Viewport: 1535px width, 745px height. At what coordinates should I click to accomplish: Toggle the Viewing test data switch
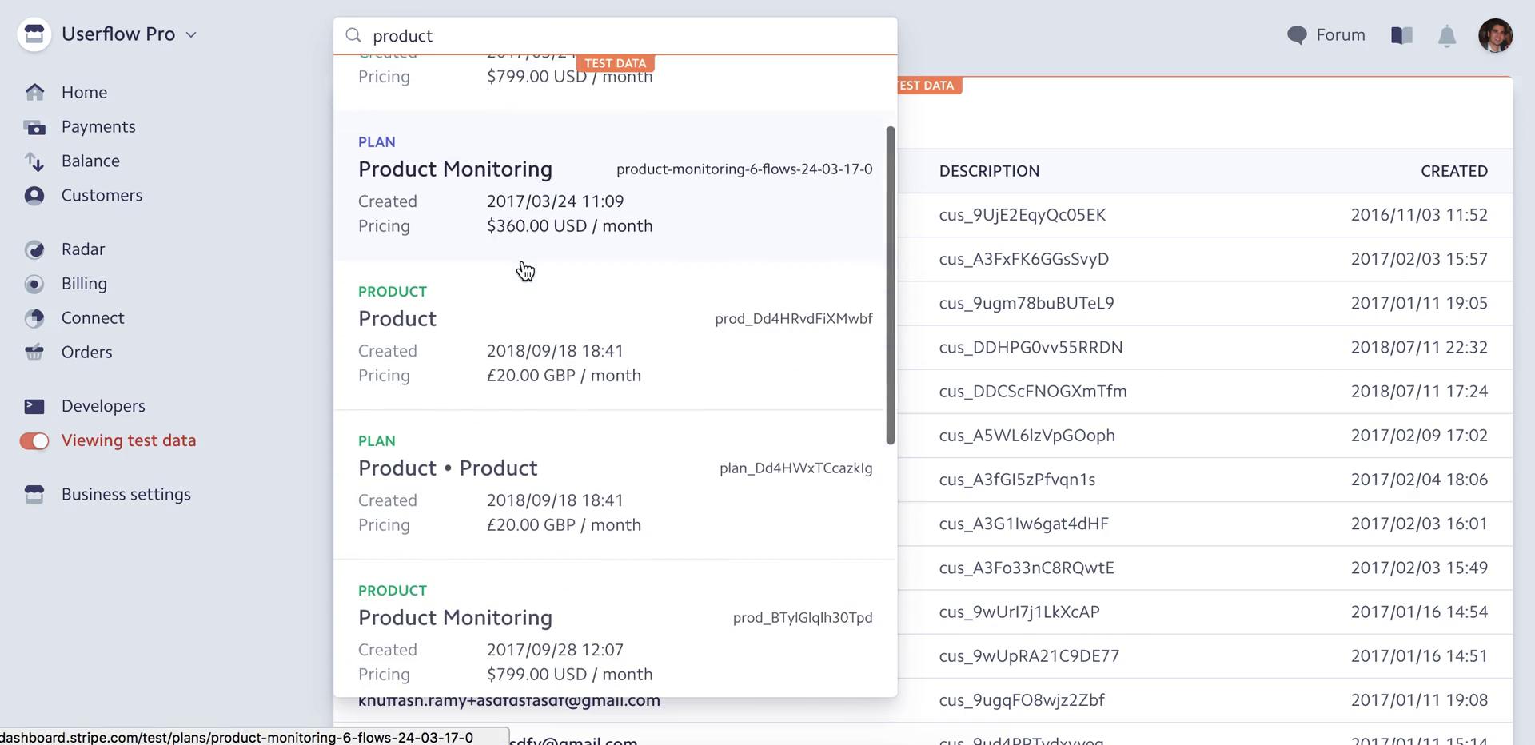click(34, 441)
